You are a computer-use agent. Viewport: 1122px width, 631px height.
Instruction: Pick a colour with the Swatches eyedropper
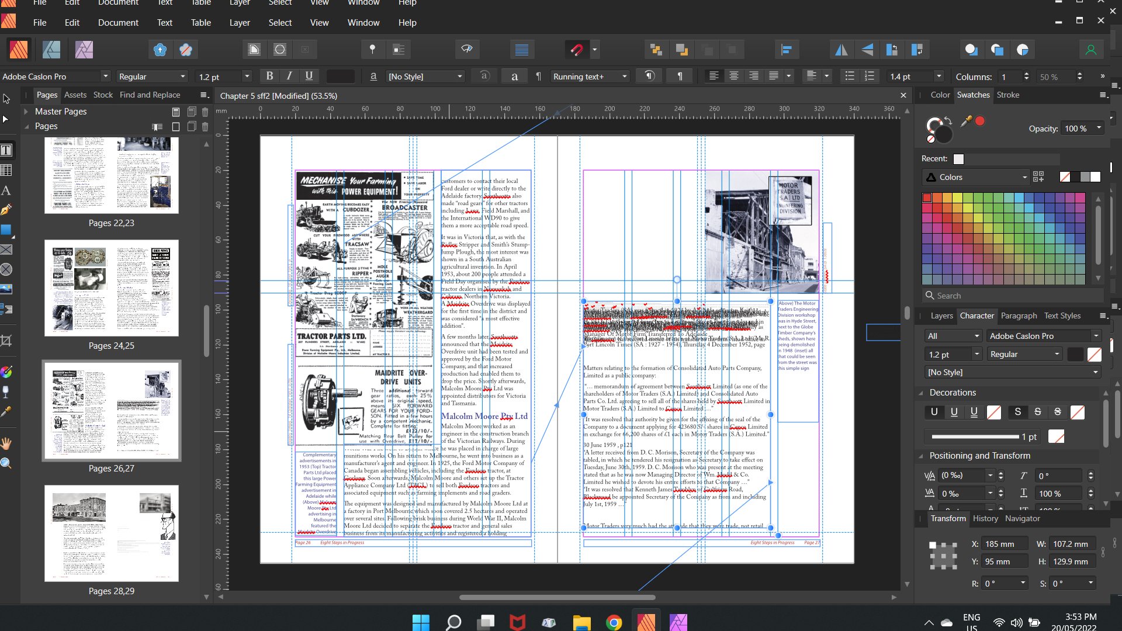coord(966,121)
